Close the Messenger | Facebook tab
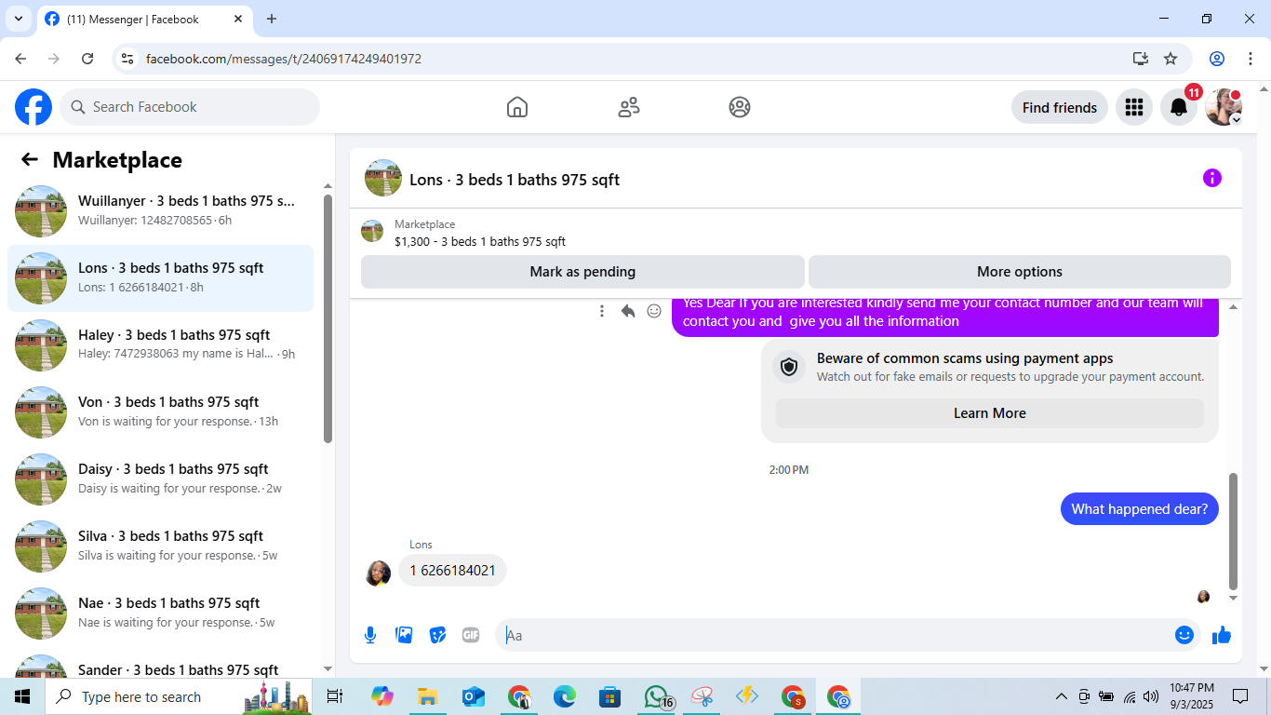Image resolution: width=1271 pixels, height=715 pixels. [238, 19]
